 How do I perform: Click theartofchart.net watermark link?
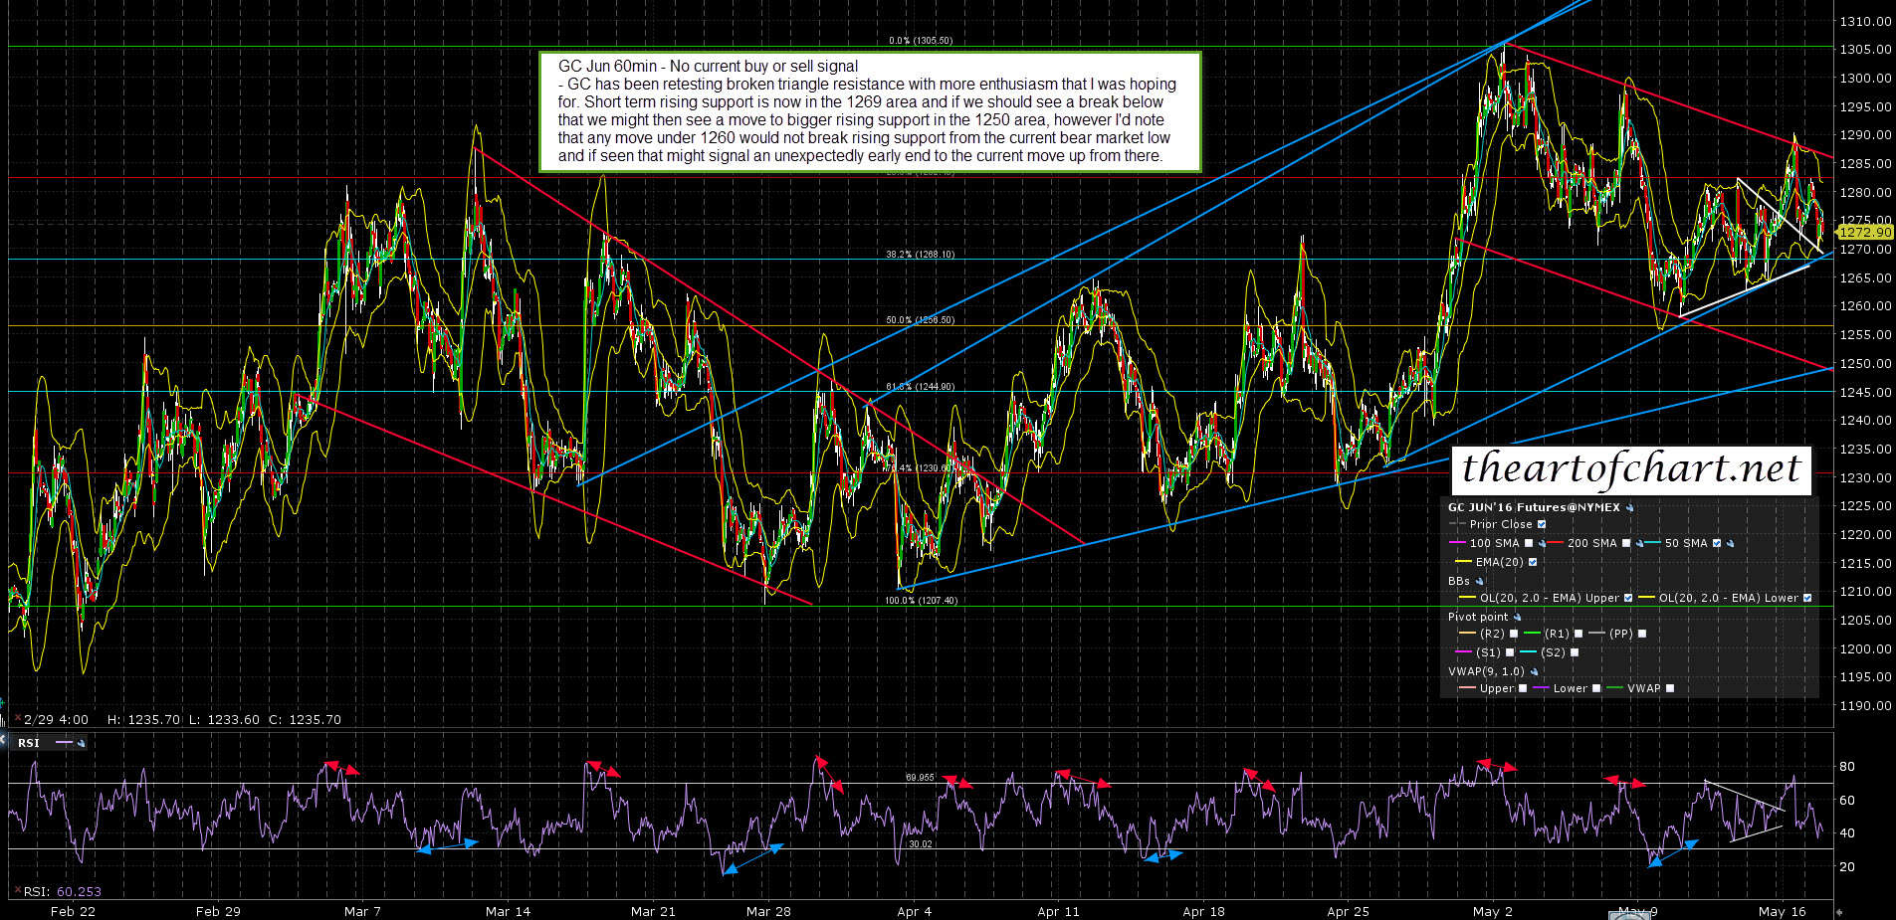1630,468
